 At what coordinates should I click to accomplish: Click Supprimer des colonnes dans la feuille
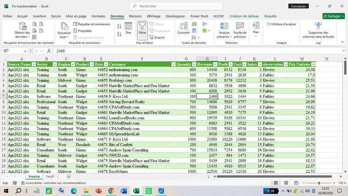[x=318, y=30]
